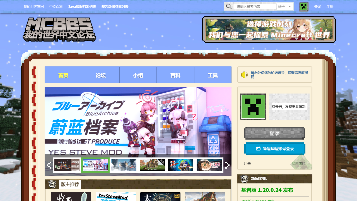The height and width of the screenshot is (201, 357).
Task: Select the 工具 tab
Action: coord(213,75)
